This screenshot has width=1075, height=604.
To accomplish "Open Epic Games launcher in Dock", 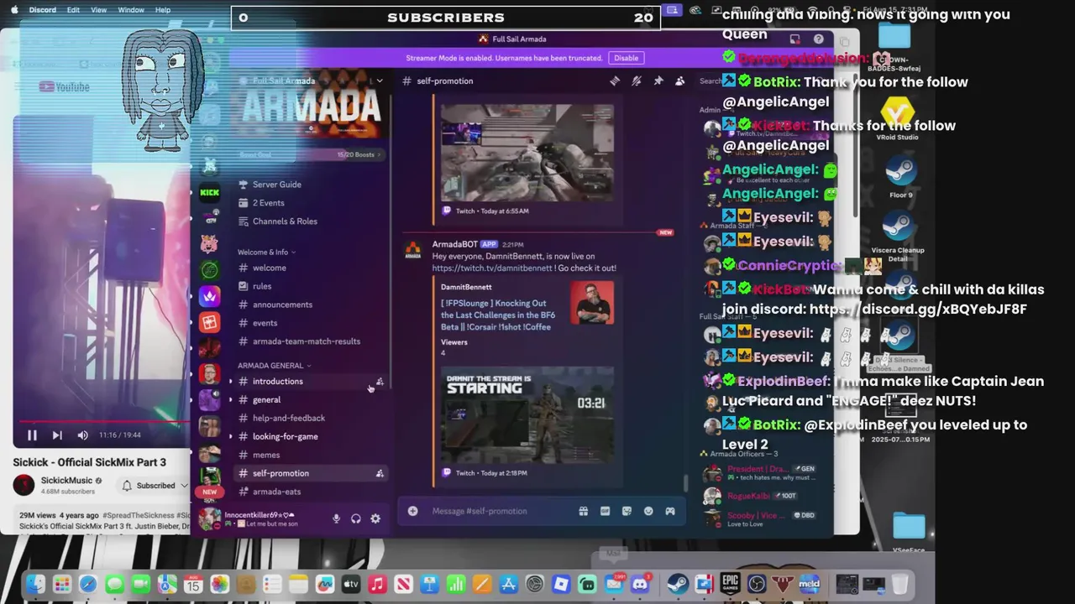I will (730, 584).
